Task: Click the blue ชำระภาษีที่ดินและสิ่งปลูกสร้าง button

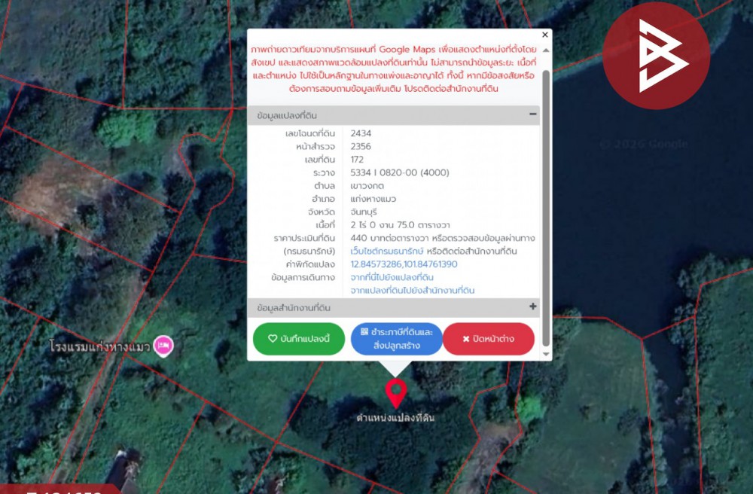Action: [x=397, y=339]
